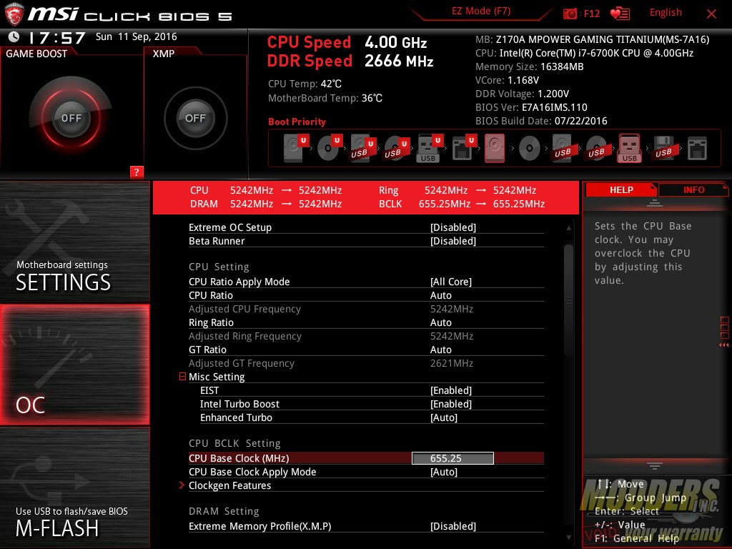Screen dimensions: 732x549
Task: Click the Adjusted Ring Frequency row
Action: 366,336
